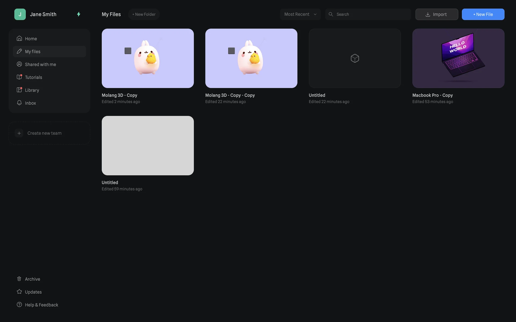Open the Macbook Pro - Copy thumbnail
Screen dimensions: 516x322
pos(458,58)
